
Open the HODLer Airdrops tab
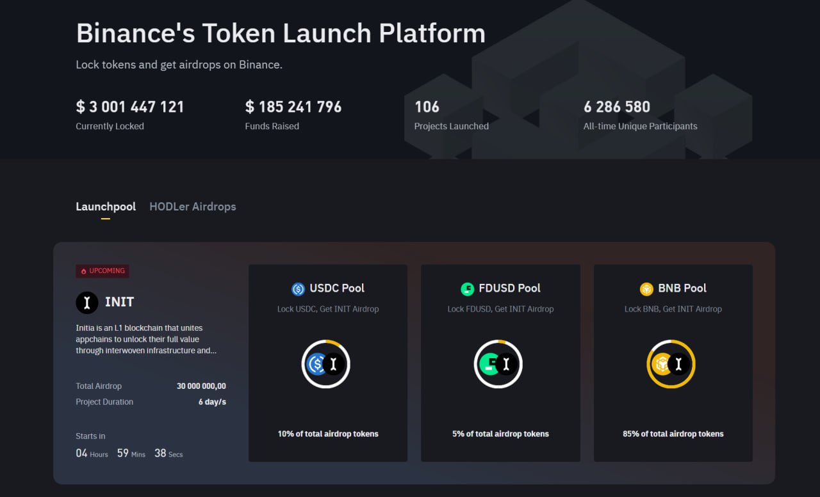pos(193,207)
